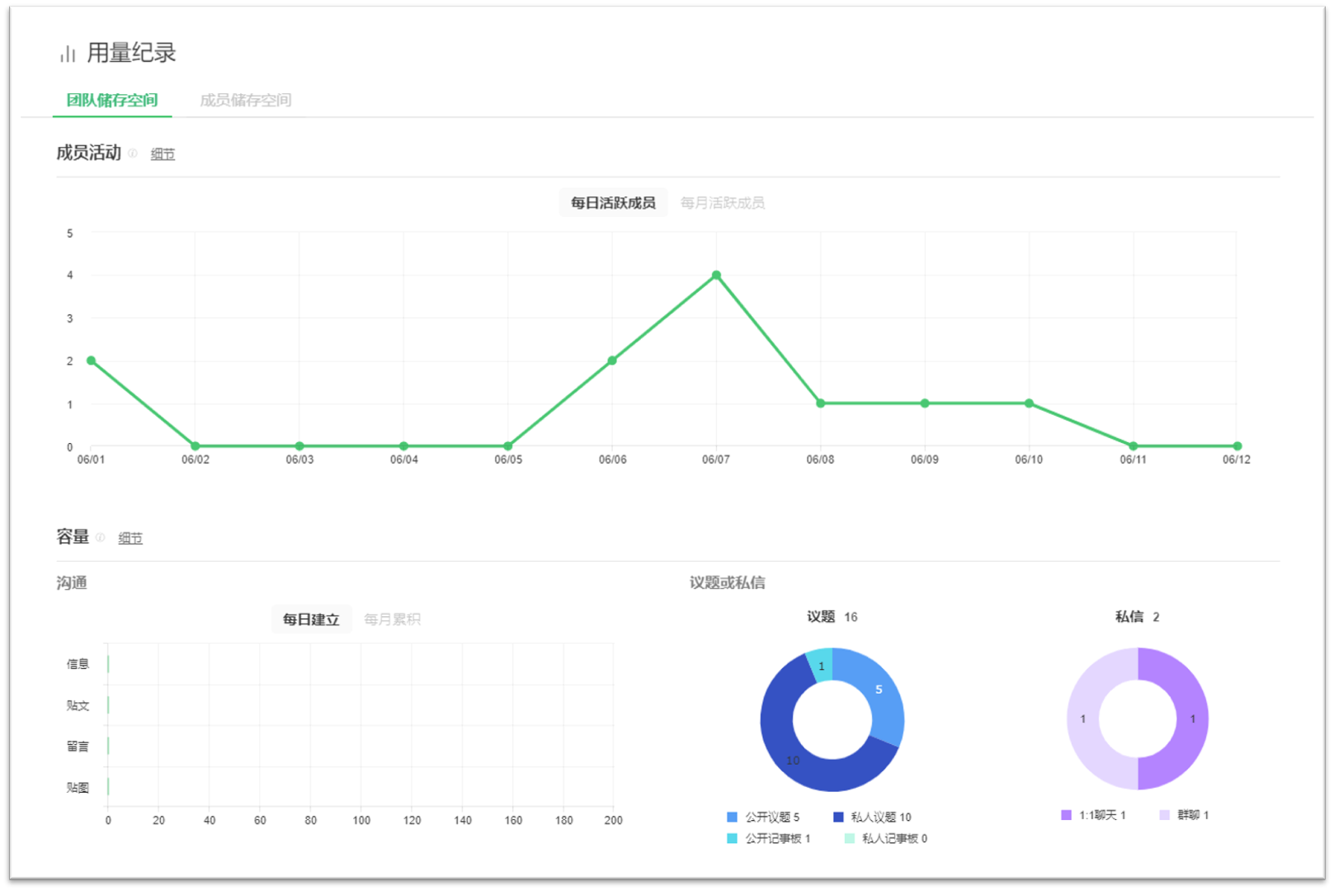Click the 私人议题 legend color swatch
1334x891 pixels.
click(x=838, y=818)
